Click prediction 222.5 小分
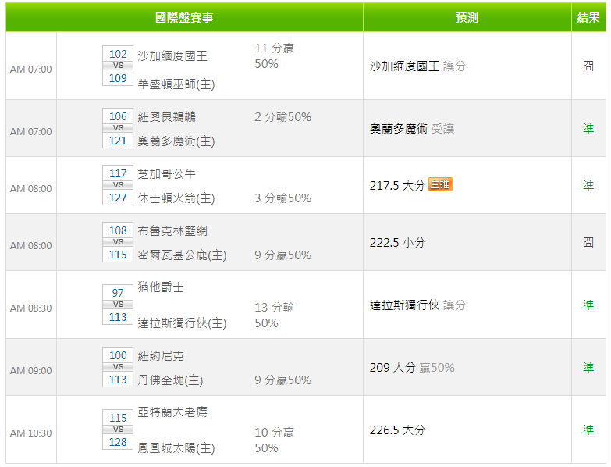611x467 pixels. [x=397, y=242]
